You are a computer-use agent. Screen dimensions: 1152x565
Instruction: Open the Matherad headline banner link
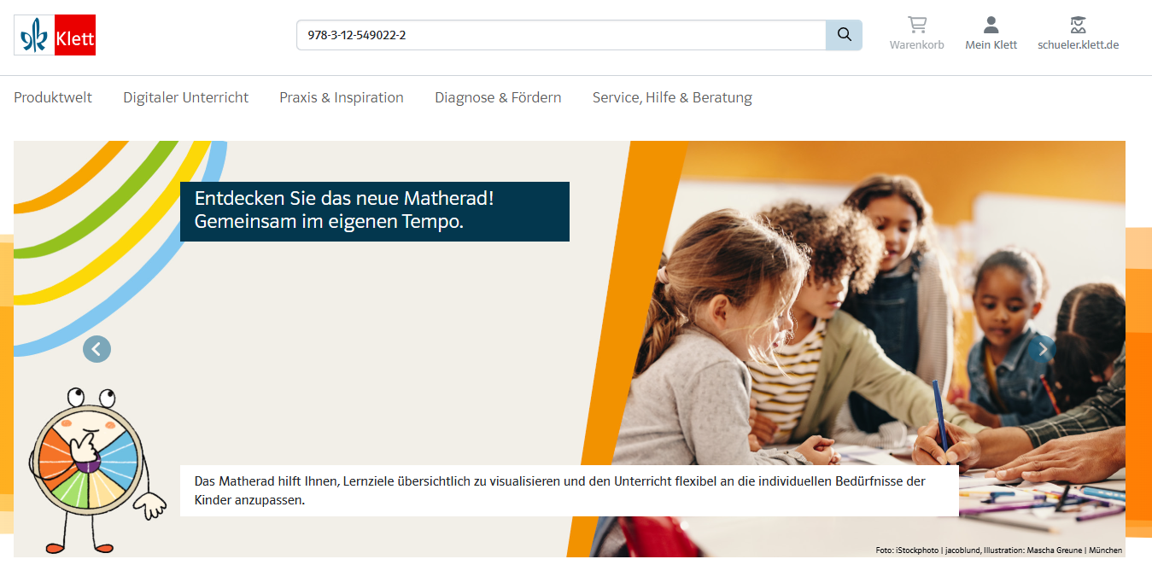click(x=375, y=211)
